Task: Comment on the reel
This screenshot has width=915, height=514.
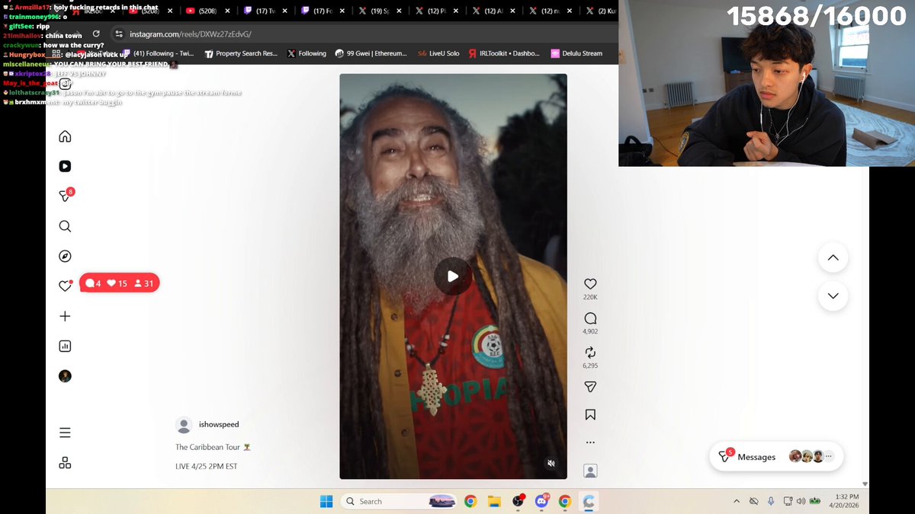Action: coord(590,318)
